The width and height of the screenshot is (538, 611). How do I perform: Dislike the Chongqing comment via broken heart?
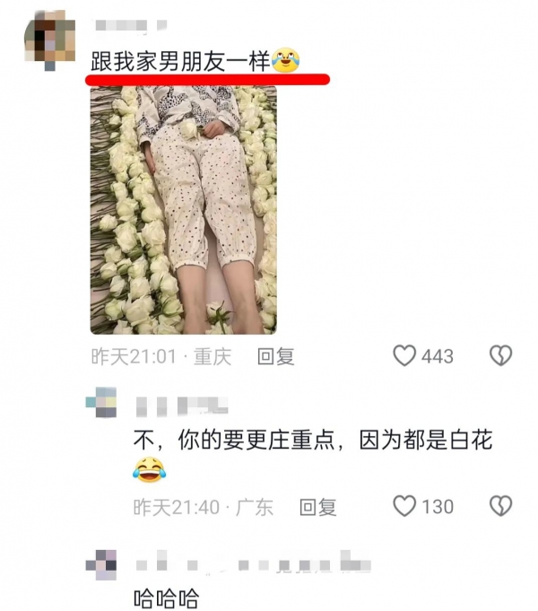point(500,355)
